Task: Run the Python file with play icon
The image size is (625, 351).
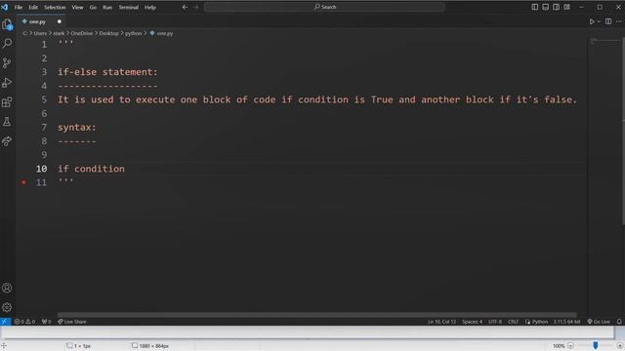Action: 592,21
